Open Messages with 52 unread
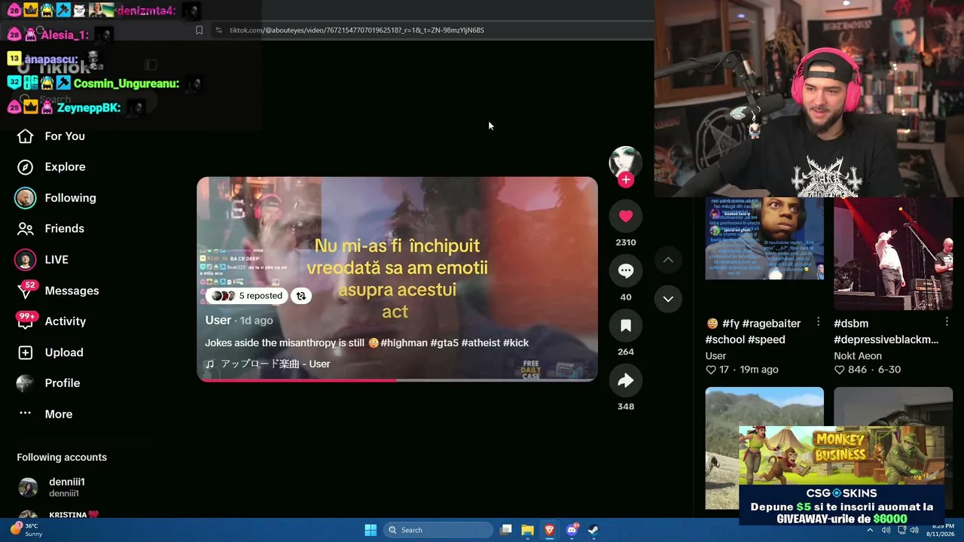Viewport: 964px width, 542px height. click(x=58, y=291)
